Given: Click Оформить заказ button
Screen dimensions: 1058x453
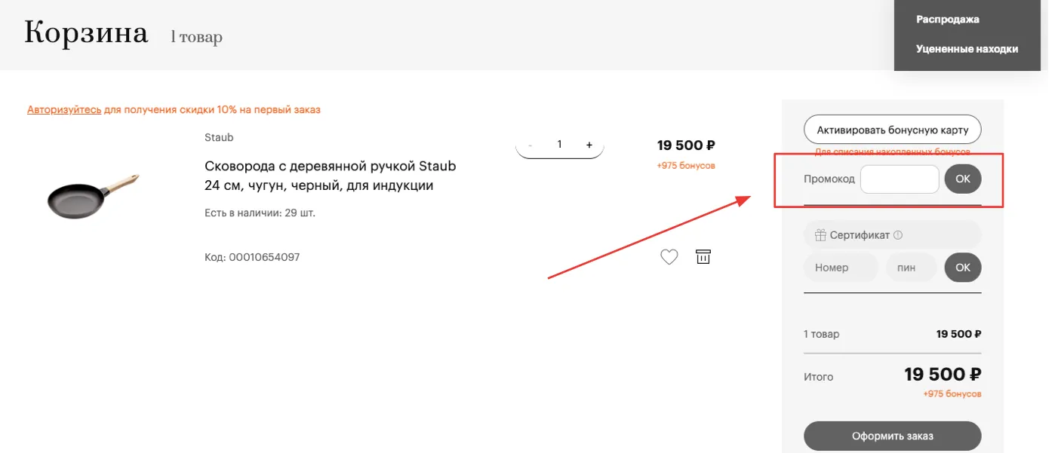Looking at the screenshot, I should tap(892, 436).
